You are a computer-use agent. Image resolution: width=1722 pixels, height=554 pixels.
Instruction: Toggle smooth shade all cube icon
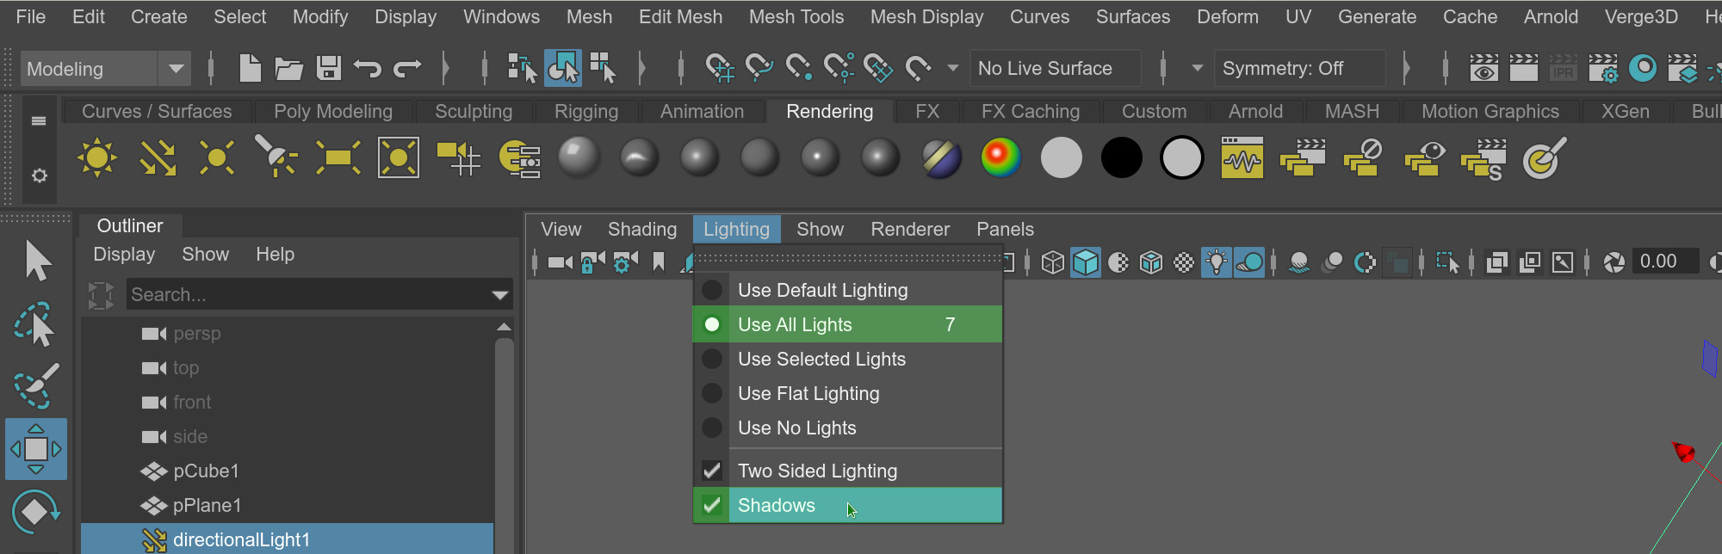1086,262
